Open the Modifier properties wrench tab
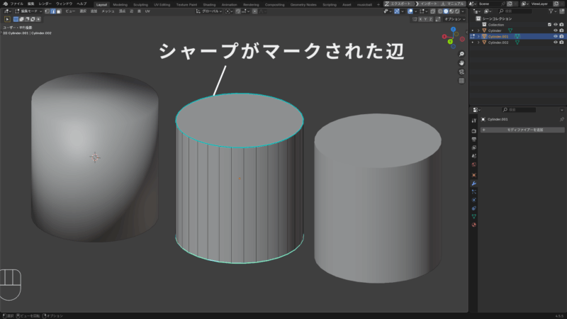Viewport: 567px width, 319px height. (x=473, y=183)
